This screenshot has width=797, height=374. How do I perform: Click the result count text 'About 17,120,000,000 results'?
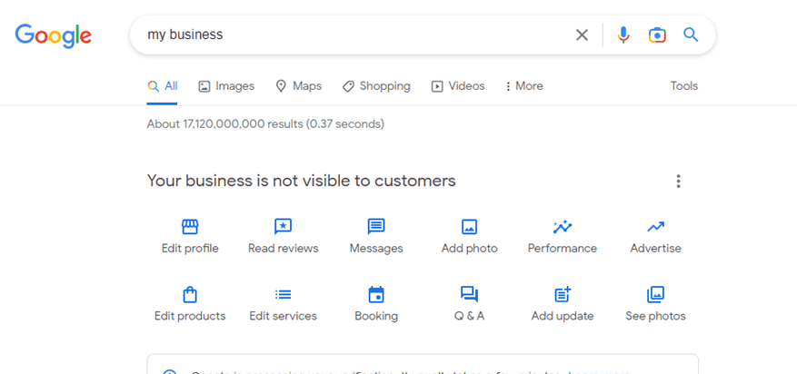click(224, 123)
